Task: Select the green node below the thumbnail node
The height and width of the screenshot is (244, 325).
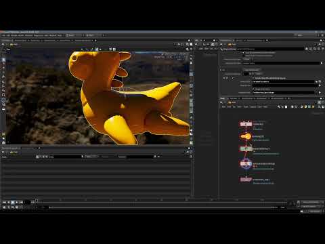Action: click(x=246, y=149)
